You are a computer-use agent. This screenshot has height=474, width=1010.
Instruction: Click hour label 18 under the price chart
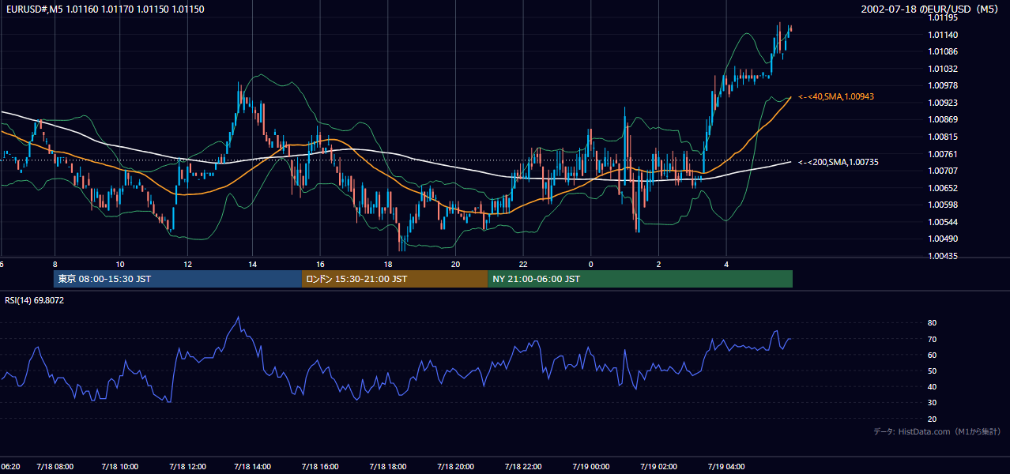click(387, 264)
